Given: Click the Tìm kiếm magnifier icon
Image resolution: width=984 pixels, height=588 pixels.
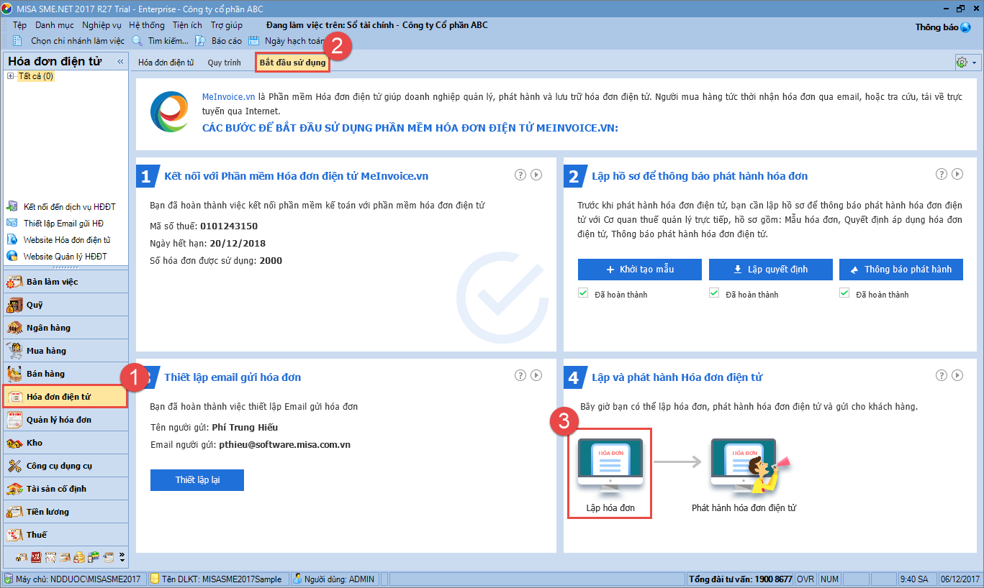Looking at the screenshot, I should point(137,41).
